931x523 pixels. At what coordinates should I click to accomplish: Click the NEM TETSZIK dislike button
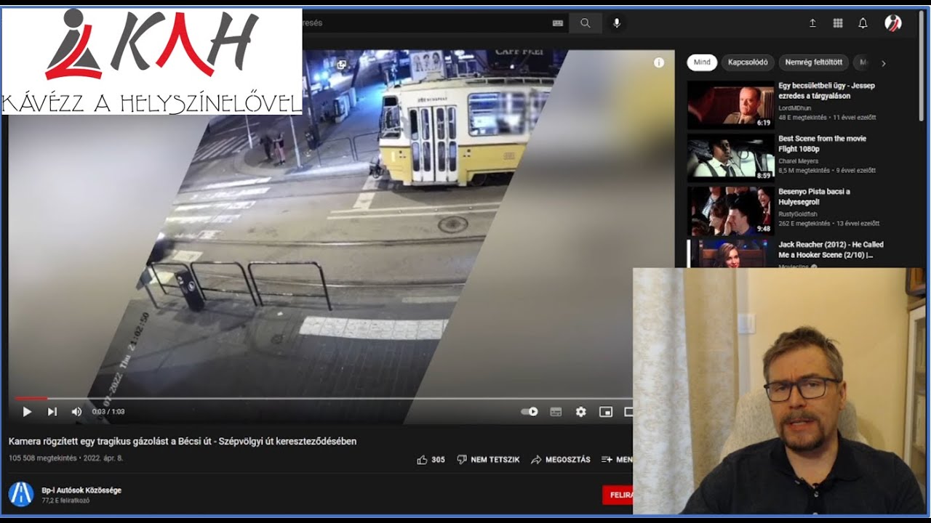tap(488, 460)
